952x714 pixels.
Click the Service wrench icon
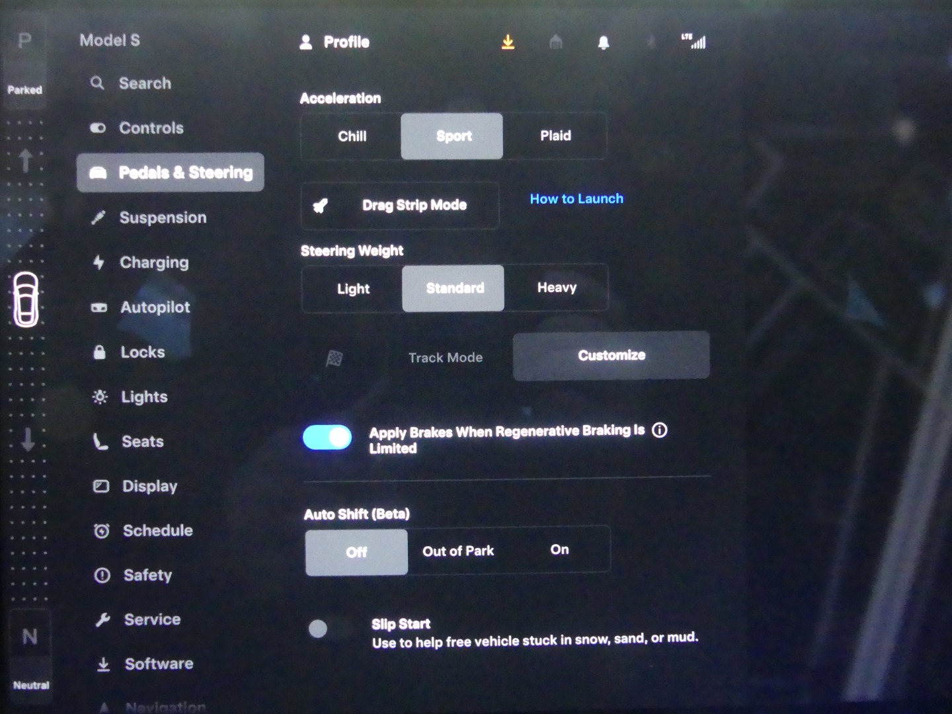click(103, 619)
